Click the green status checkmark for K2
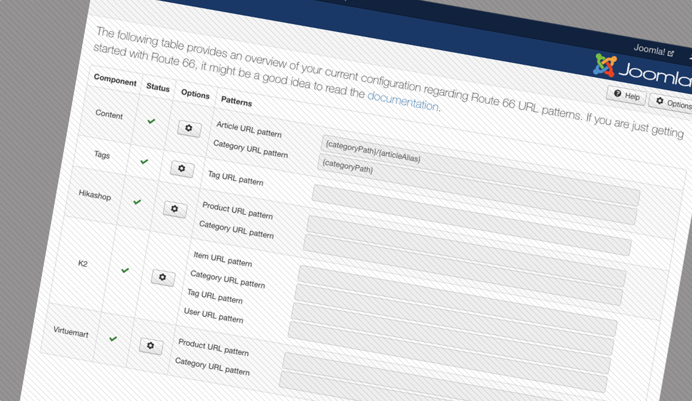 [x=125, y=270]
